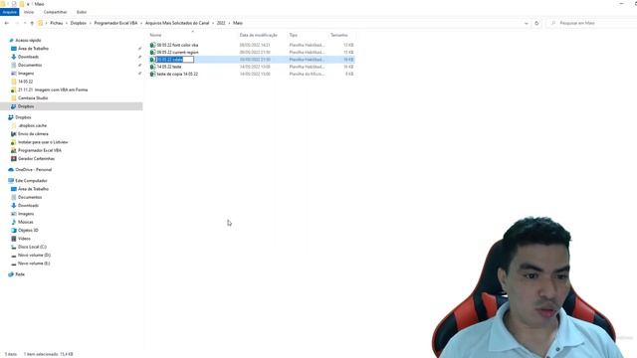Open Documentos under Este Computador

(30, 197)
